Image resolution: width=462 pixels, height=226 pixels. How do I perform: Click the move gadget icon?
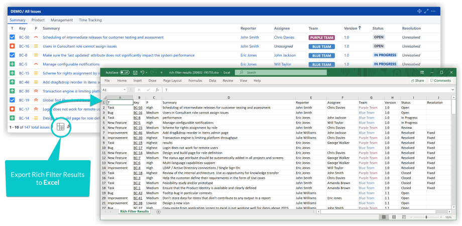click(x=420, y=11)
